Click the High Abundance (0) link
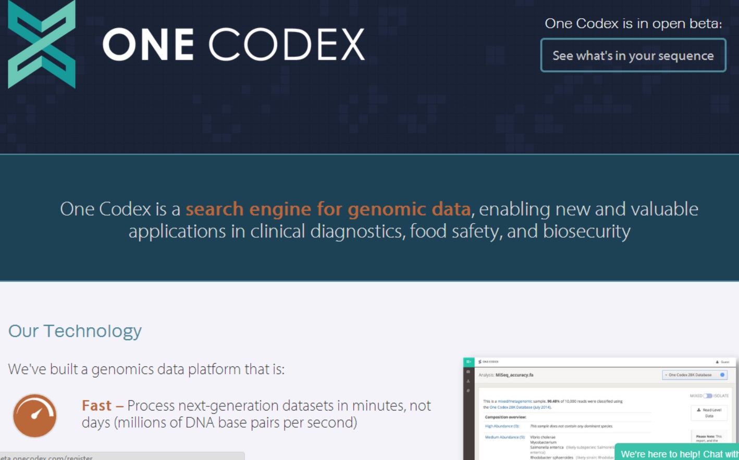This screenshot has width=739, height=460. [x=502, y=426]
